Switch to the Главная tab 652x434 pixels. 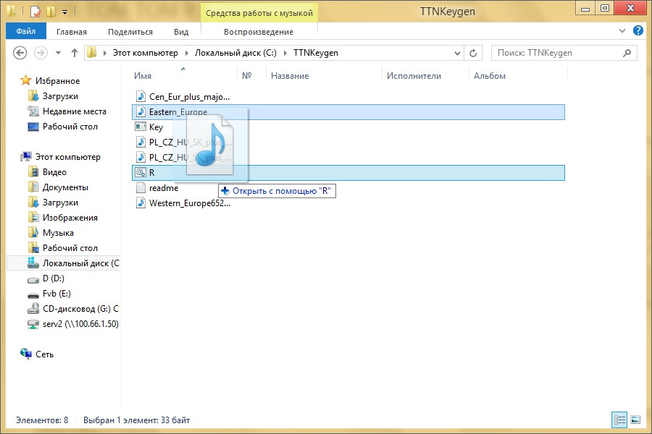pos(72,32)
